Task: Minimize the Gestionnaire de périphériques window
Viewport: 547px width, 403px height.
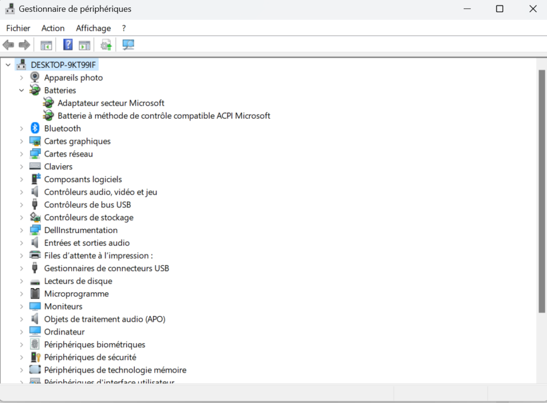Action: pos(467,9)
